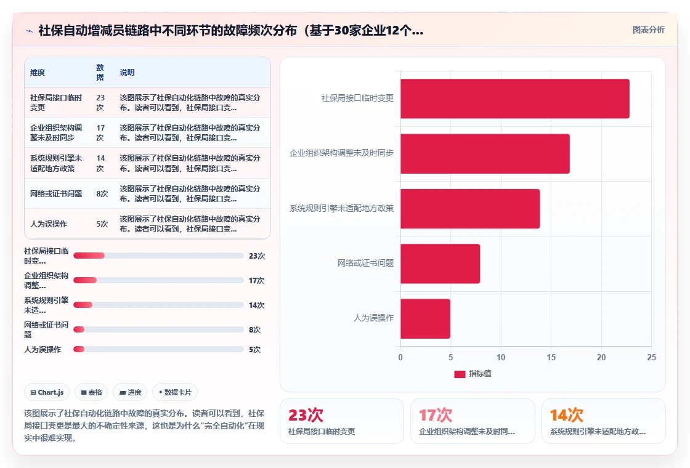Click the x-axis tick label 10
The width and height of the screenshot is (690, 468).
pos(501,357)
